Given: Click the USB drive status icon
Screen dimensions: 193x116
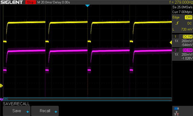Looking at the screenshot, I should coord(176,108).
